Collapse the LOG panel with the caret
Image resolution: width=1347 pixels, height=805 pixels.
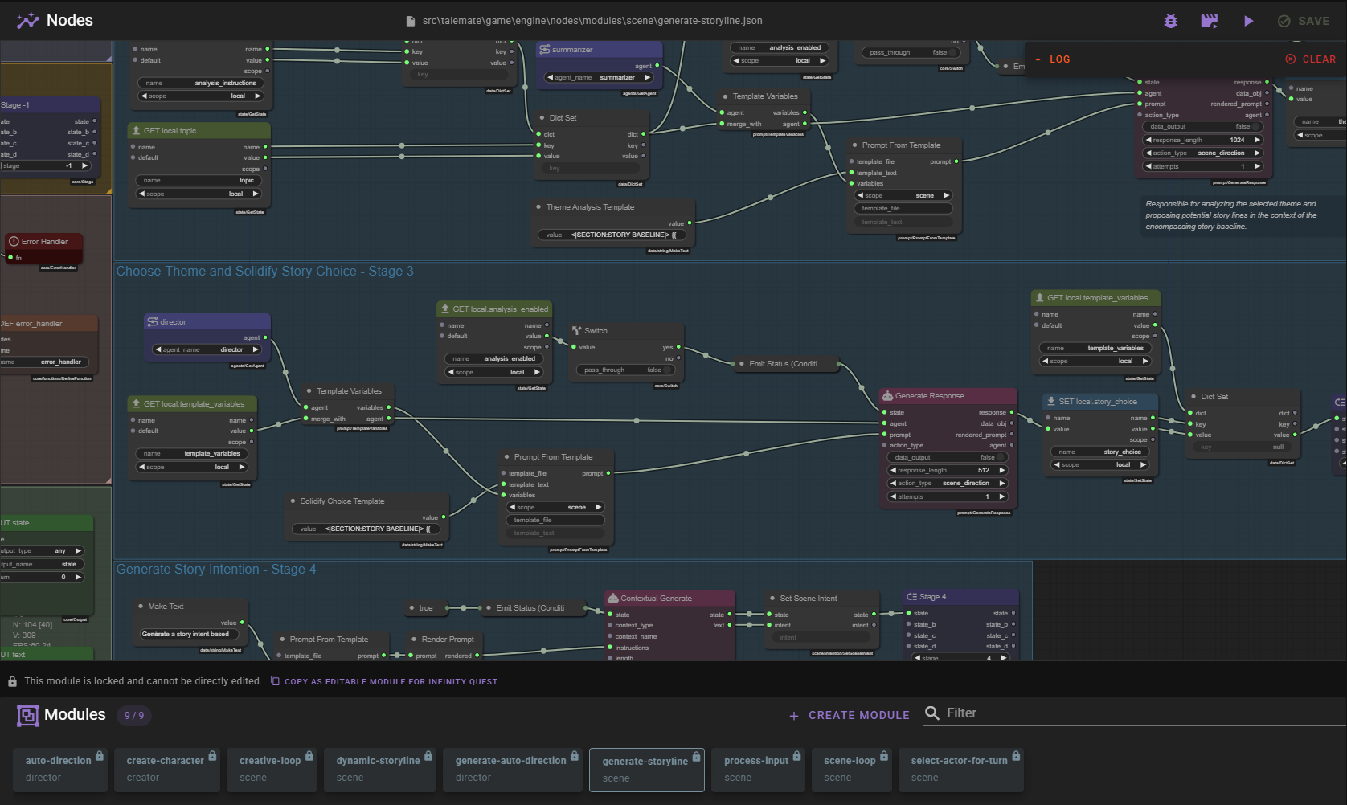[1038, 59]
